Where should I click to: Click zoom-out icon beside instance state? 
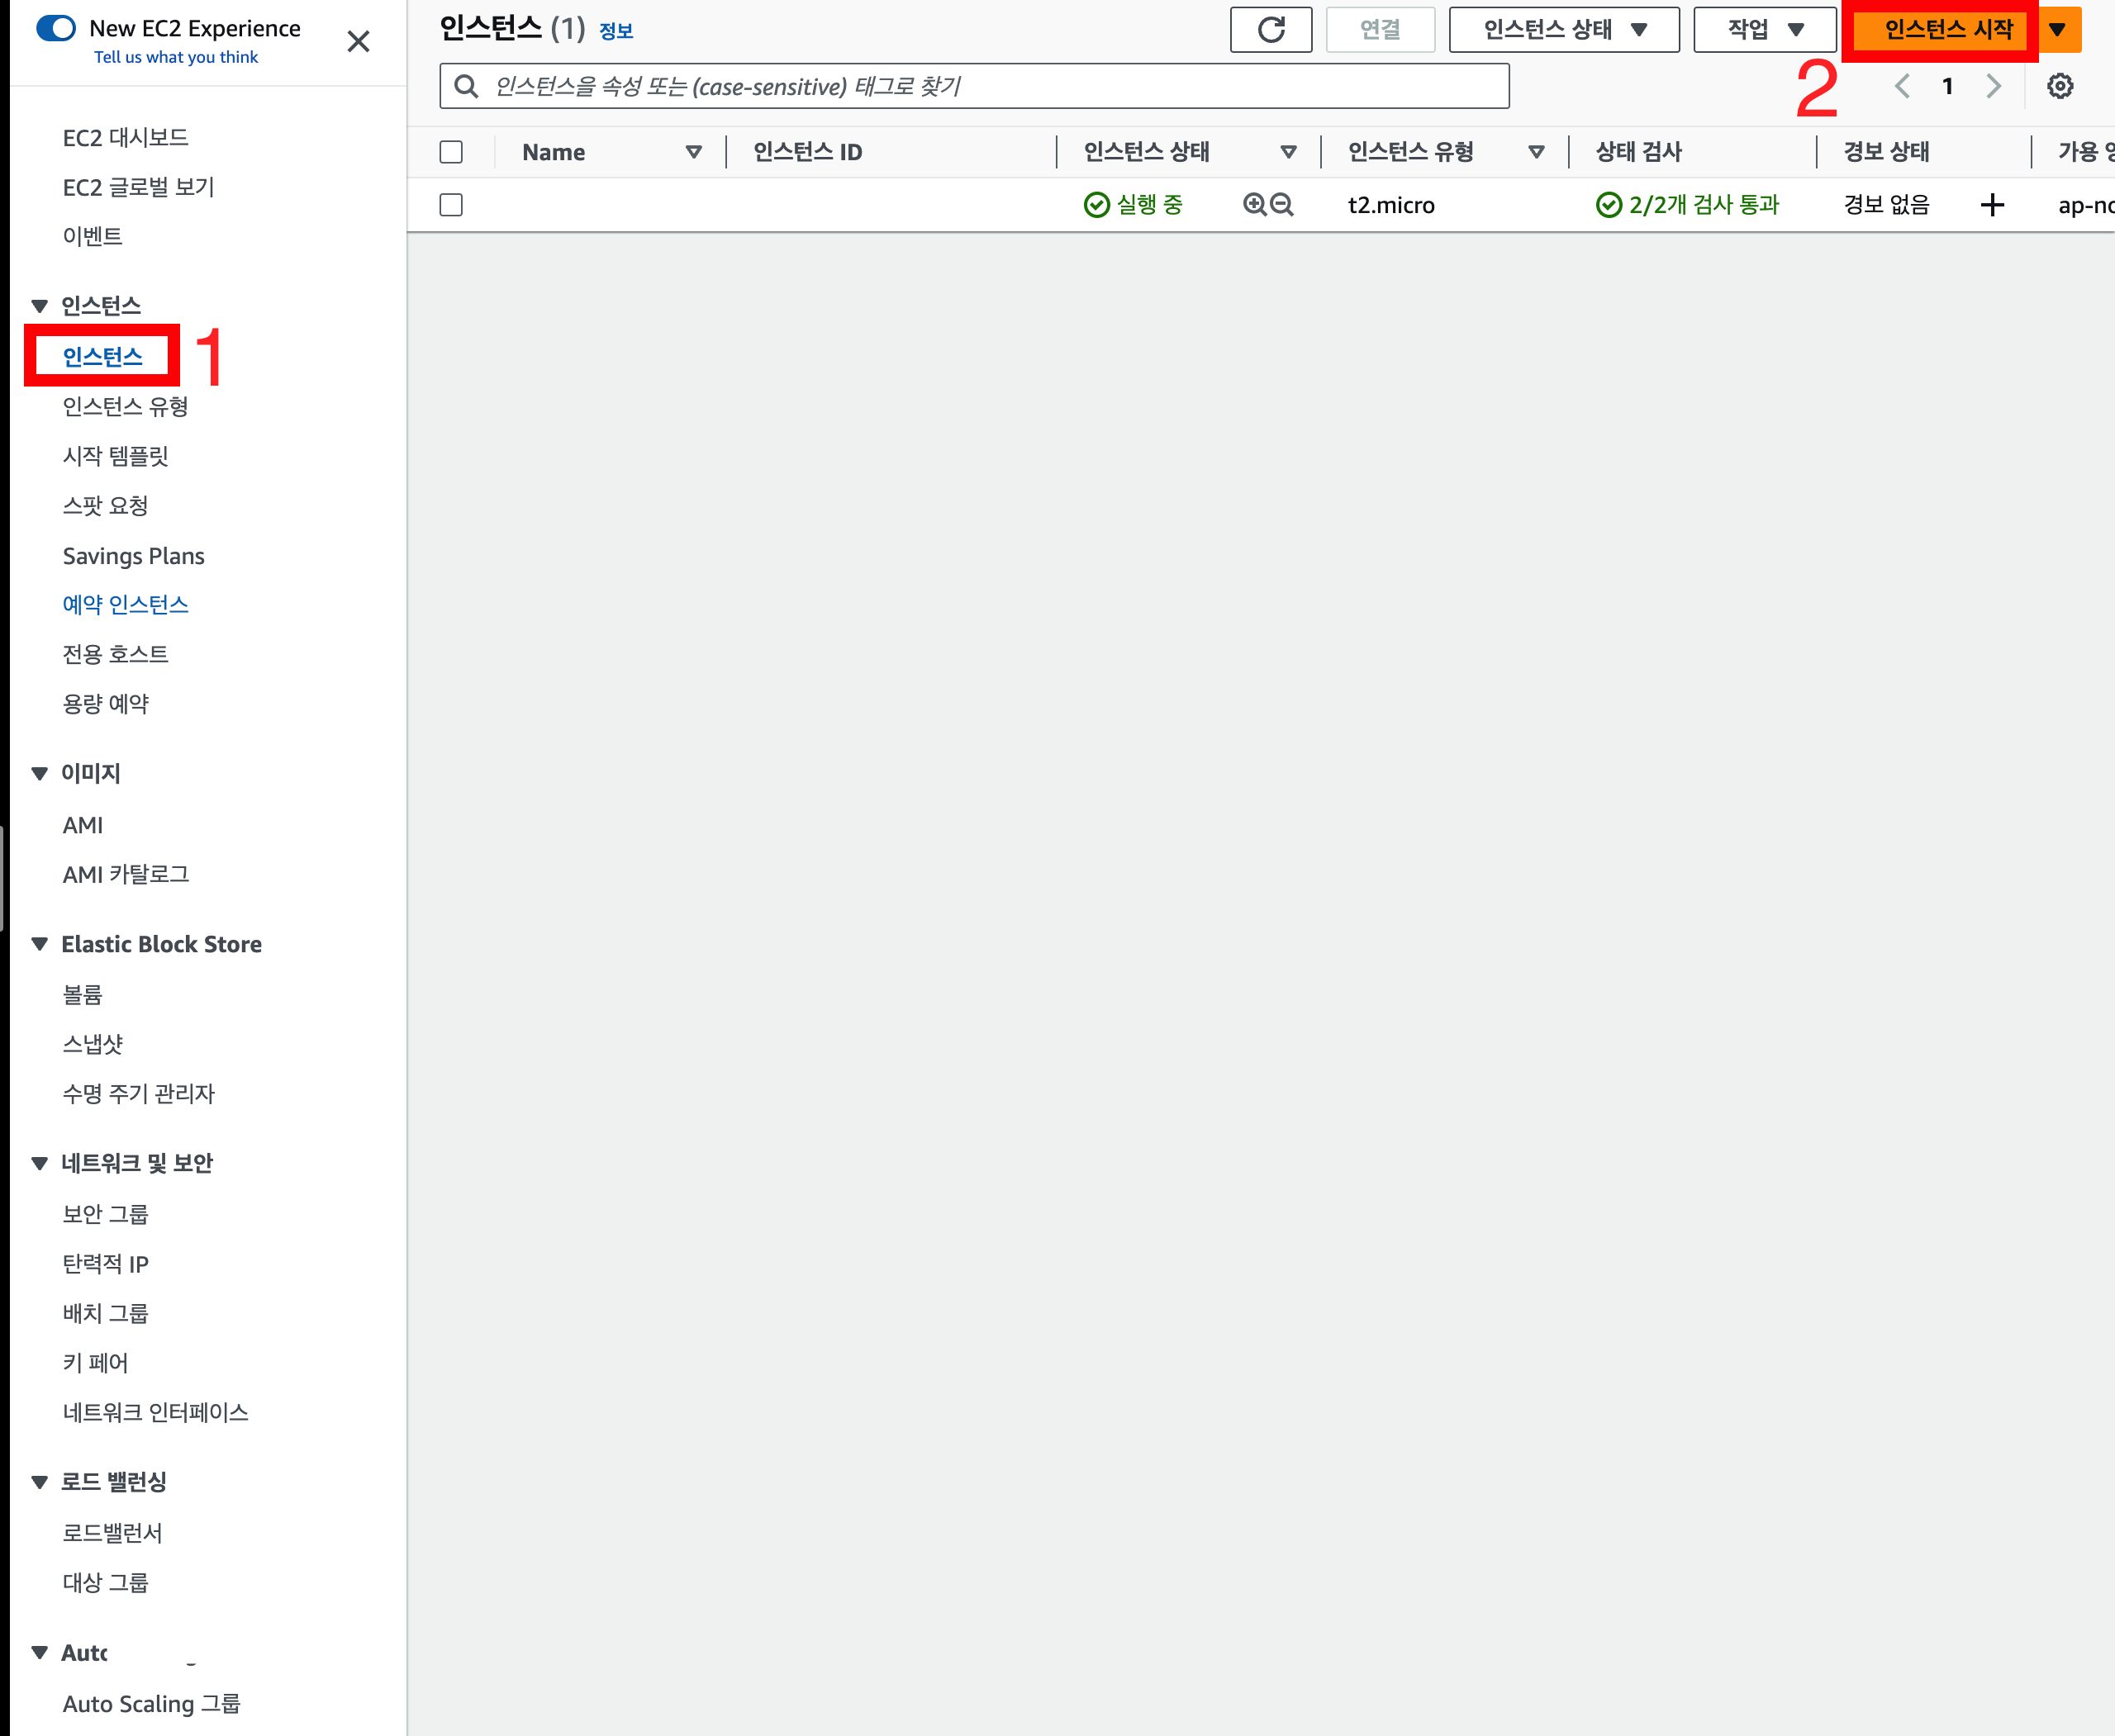(x=1281, y=205)
